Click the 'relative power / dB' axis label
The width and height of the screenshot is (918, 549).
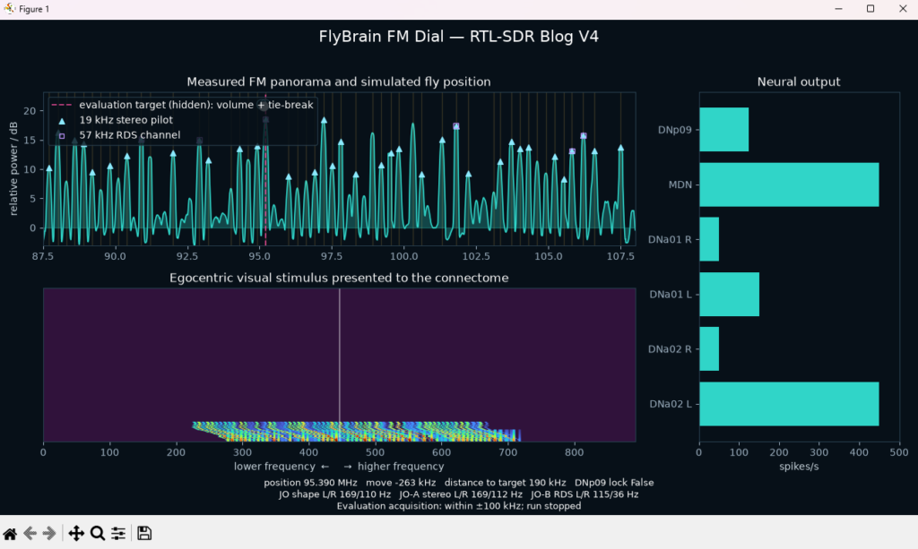(13, 169)
